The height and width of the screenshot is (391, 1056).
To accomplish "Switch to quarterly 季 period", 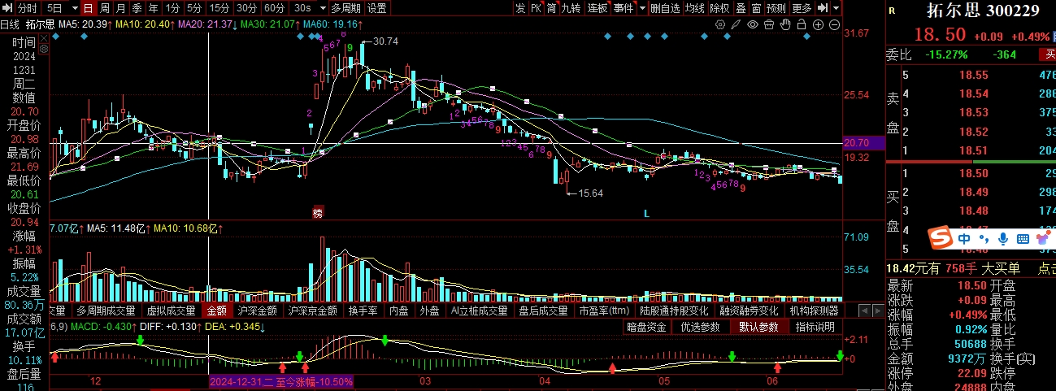I will [x=137, y=8].
